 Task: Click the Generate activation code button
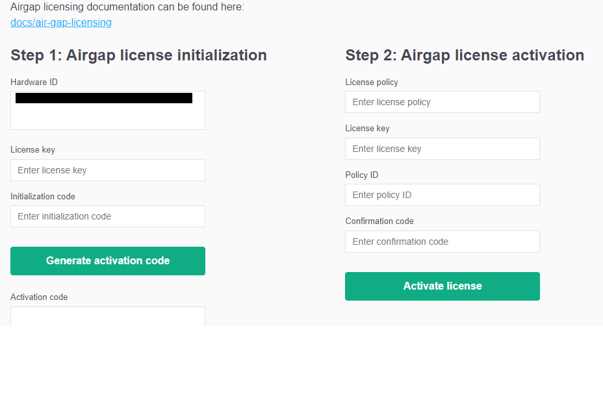pos(108,261)
